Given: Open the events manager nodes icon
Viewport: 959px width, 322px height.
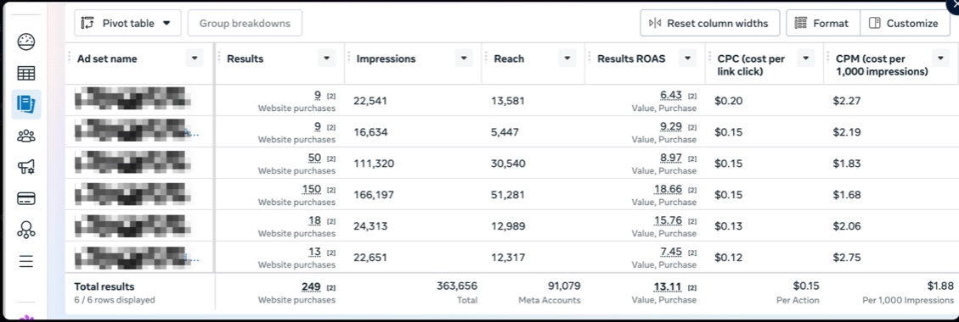Looking at the screenshot, I should point(25,230).
